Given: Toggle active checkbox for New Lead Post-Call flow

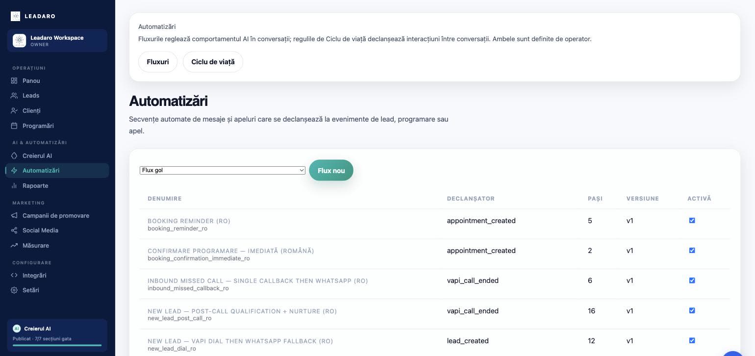Looking at the screenshot, I should pyautogui.click(x=692, y=310).
